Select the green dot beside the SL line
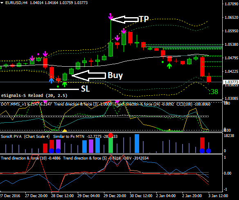Image resolution: width=239 pixels, height=200 pixels. click(x=58, y=87)
